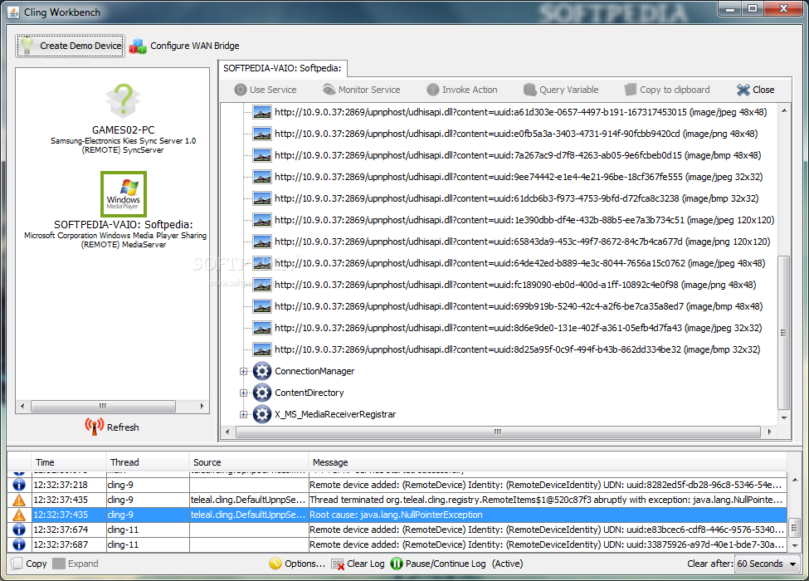The height and width of the screenshot is (581, 809).
Task: Select ConnectionManager service label
Action: coord(314,371)
